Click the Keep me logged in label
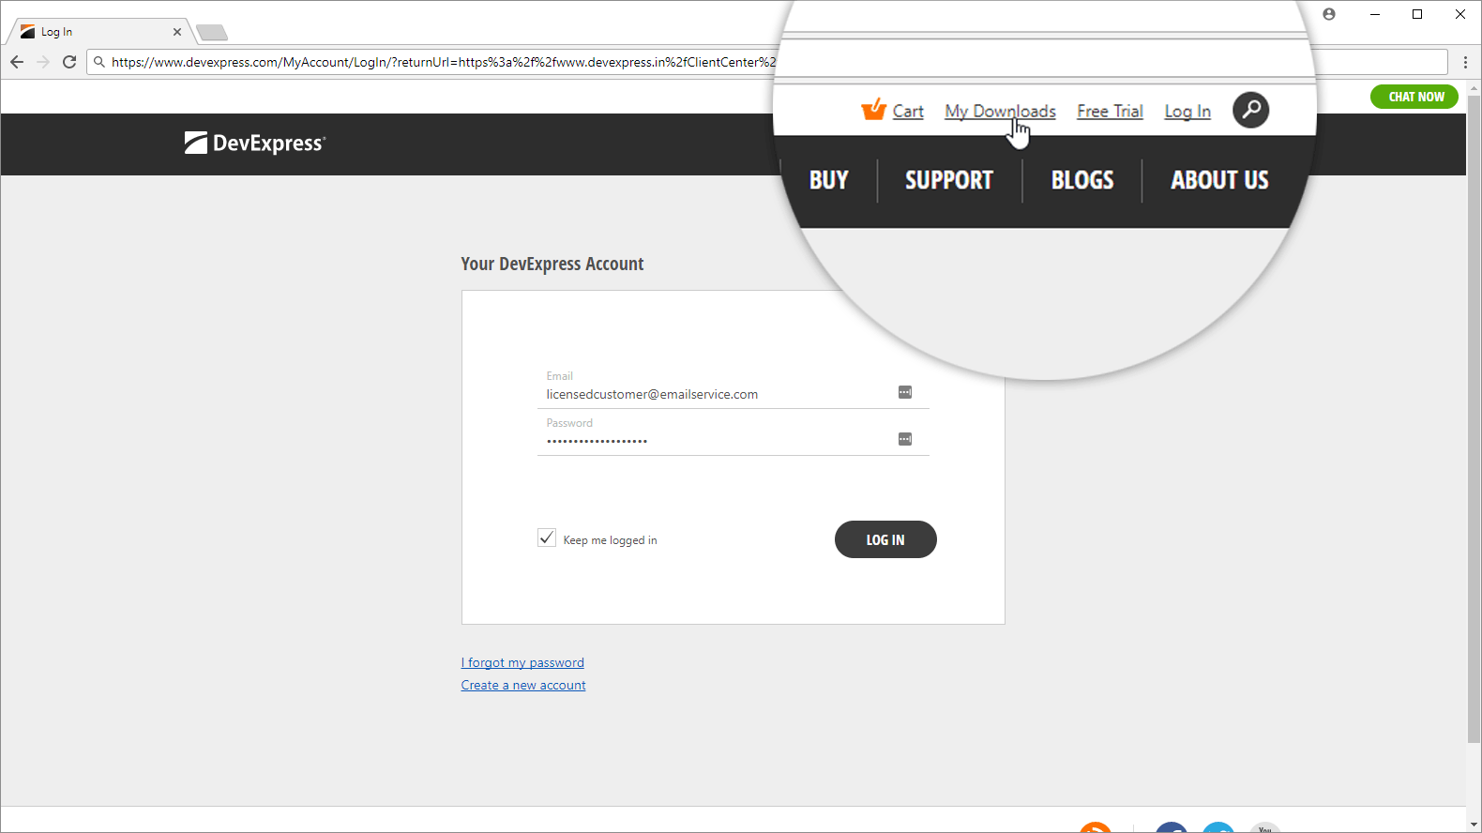The image size is (1482, 833). click(610, 540)
